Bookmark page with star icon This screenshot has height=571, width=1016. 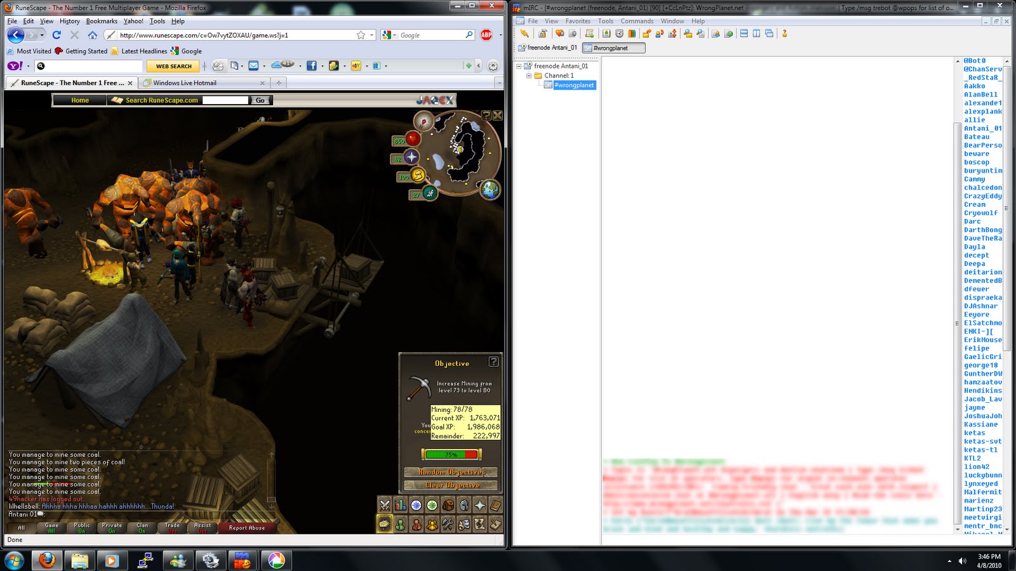click(361, 35)
